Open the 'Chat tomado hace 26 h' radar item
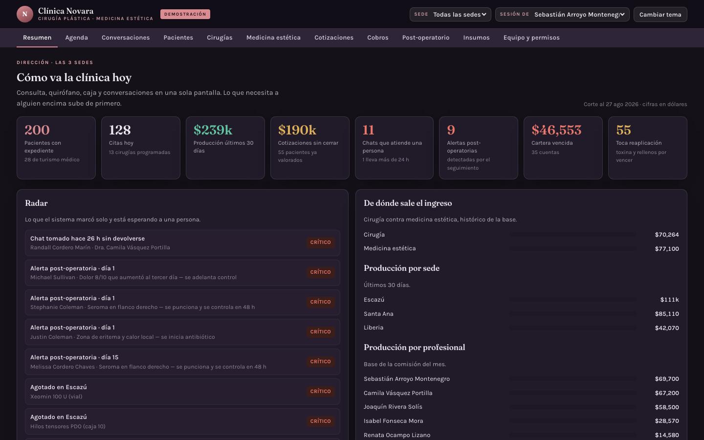Viewport: 704px width, 440px height. point(182,243)
